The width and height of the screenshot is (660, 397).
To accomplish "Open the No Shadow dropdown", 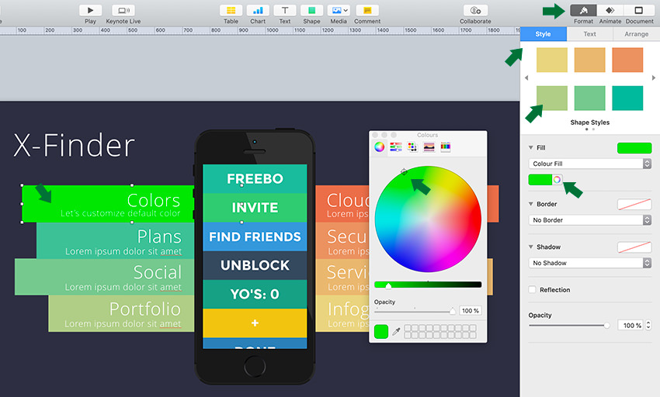I will [589, 263].
